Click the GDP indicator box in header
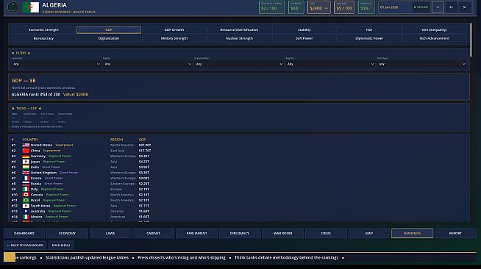Screen dimensions: 481x269 tap(319, 7)
